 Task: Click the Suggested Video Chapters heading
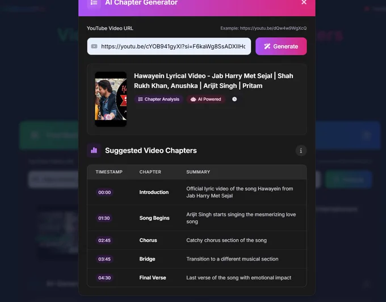click(x=151, y=150)
